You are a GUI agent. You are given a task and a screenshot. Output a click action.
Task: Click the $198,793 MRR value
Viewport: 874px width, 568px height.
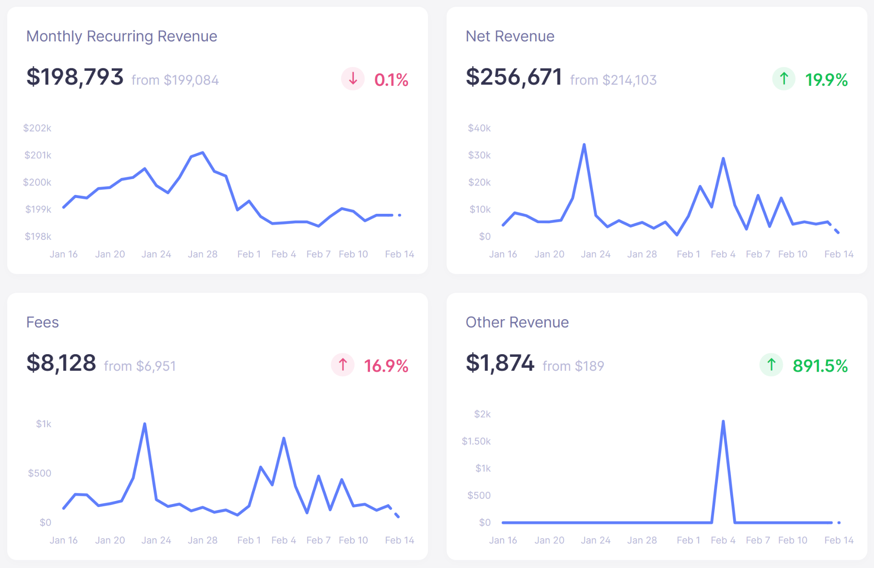coord(75,77)
